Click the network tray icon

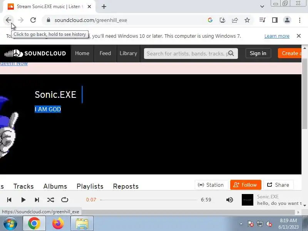(259, 224)
